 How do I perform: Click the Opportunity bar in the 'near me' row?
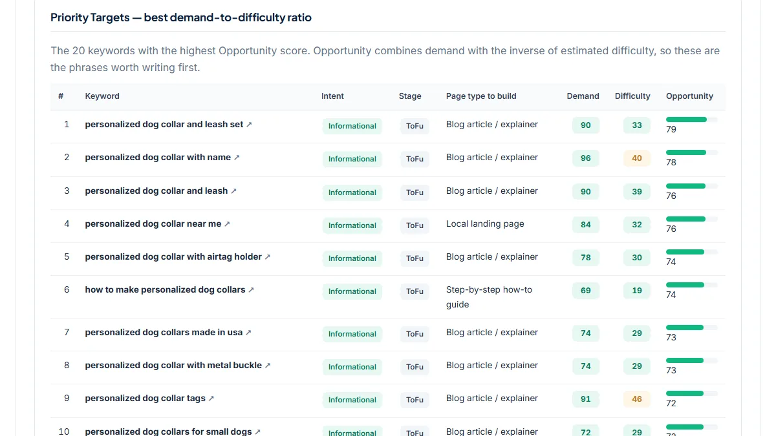[692, 219]
